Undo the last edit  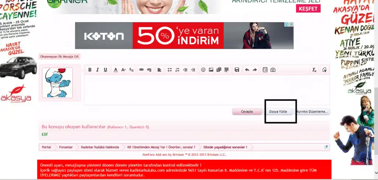point(247,70)
